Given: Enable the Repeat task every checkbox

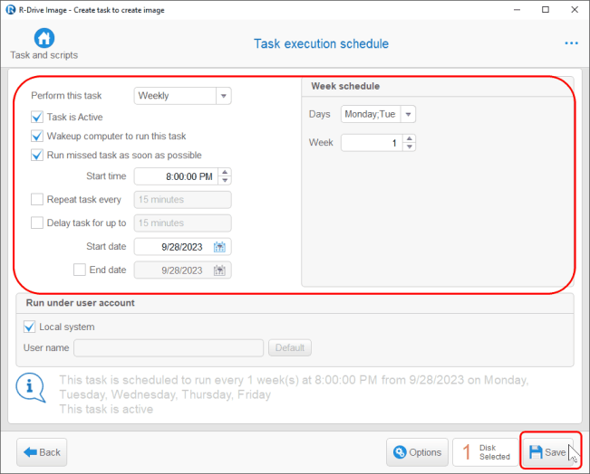Looking at the screenshot, I should coord(37,199).
